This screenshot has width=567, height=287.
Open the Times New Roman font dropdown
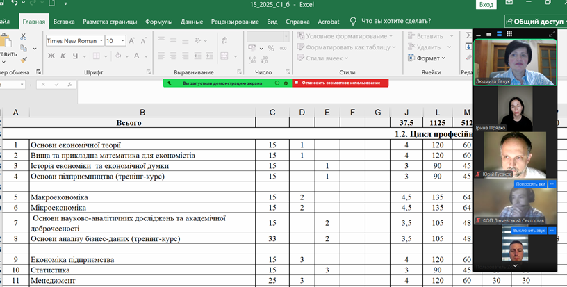(101, 41)
